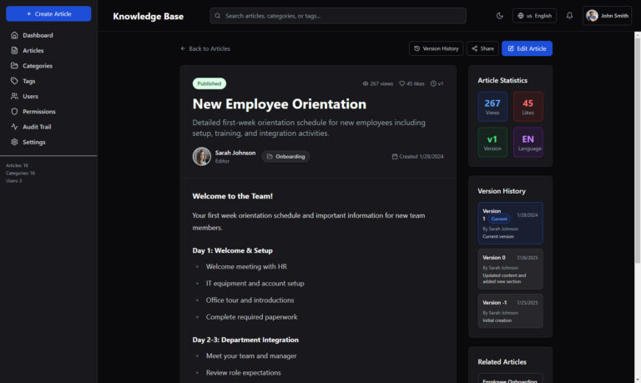Open the Version History button
This screenshot has height=383, width=641.
pos(436,48)
